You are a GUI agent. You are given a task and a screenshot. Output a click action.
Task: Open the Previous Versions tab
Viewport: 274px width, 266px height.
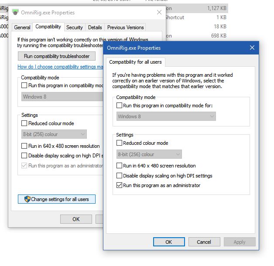coord(125,27)
